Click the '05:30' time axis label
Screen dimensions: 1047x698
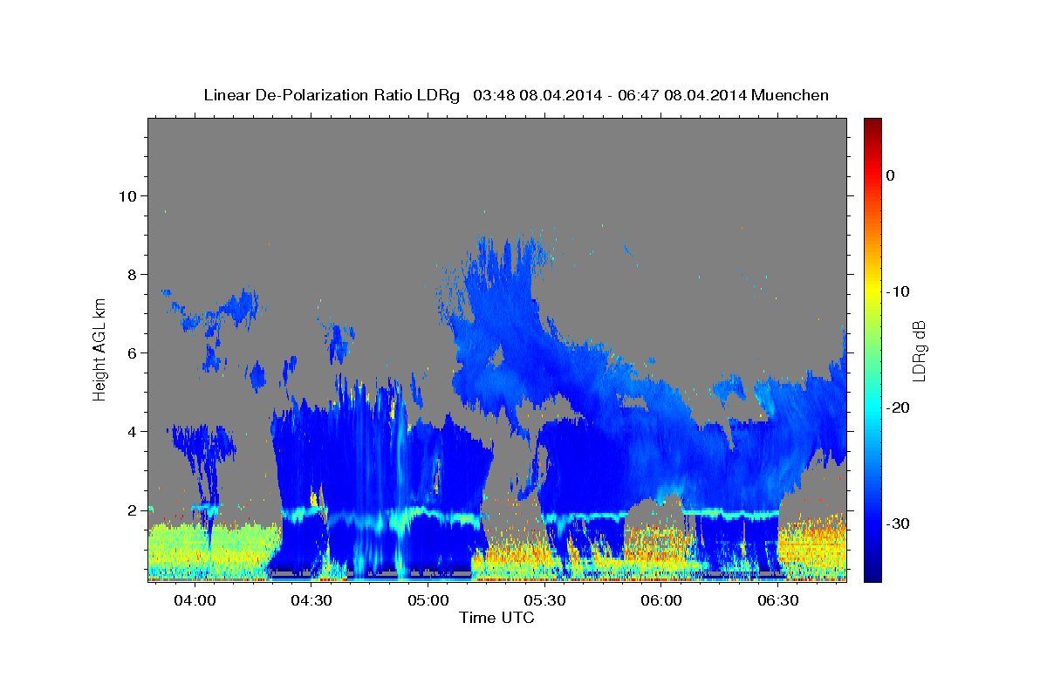[545, 601]
